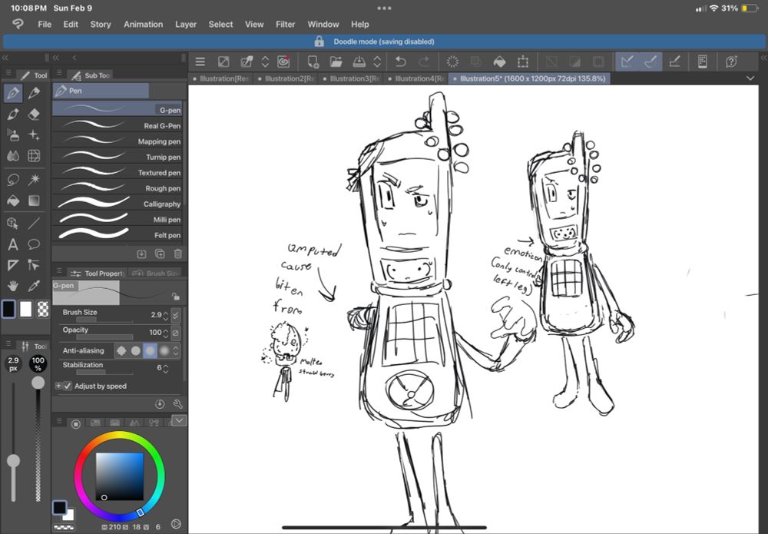Select the Turnip pen sub tool

[x=117, y=157]
